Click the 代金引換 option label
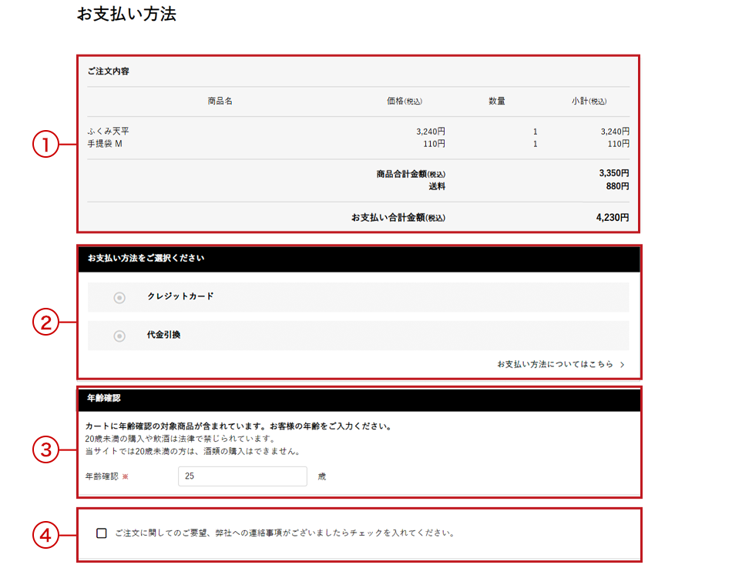 click(x=163, y=336)
